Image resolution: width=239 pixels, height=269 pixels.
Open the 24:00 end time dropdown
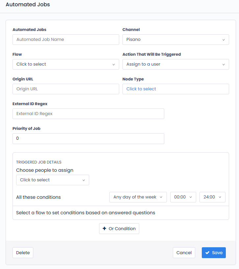click(x=212, y=197)
